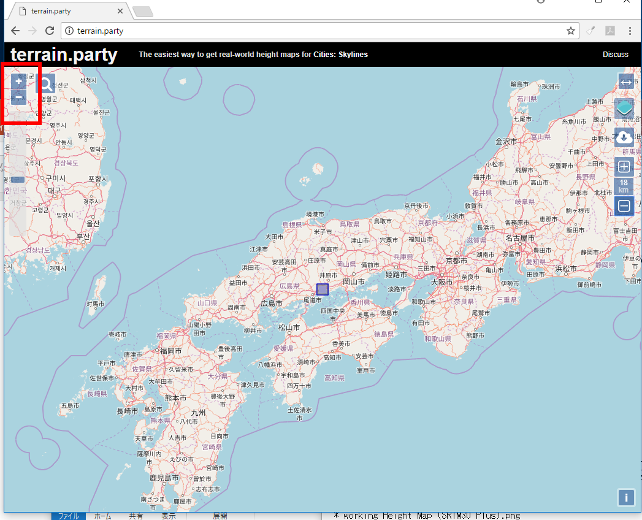Go back using browser back arrow
642x520 pixels.
[x=15, y=31]
